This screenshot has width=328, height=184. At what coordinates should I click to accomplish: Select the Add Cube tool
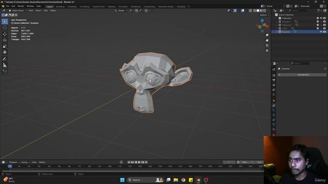[5, 72]
